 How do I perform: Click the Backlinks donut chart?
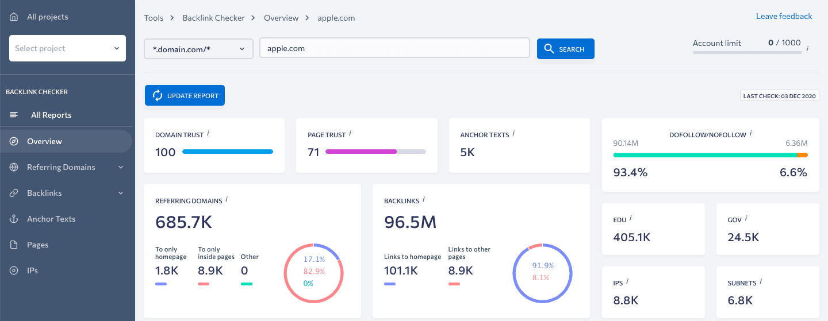[542, 273]
